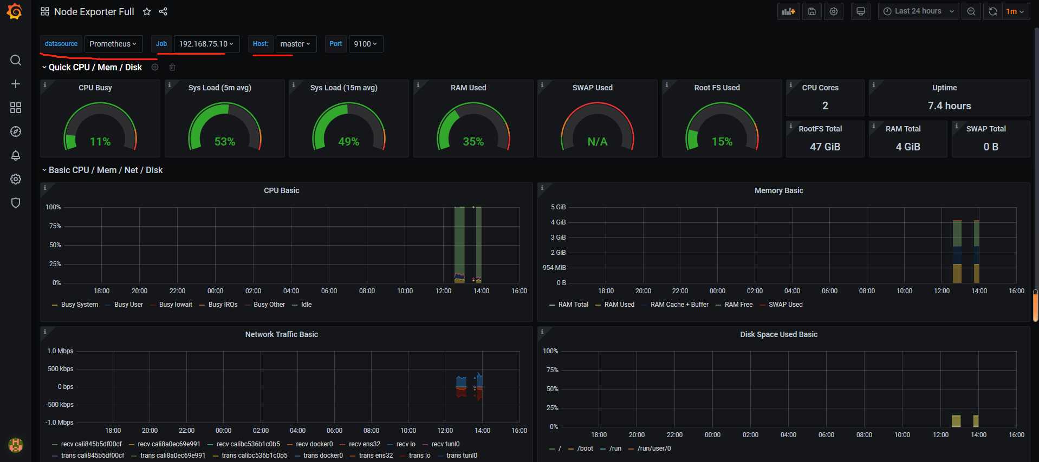
Task: Click the CPU Busy 11% gauge
Action: 100,127
